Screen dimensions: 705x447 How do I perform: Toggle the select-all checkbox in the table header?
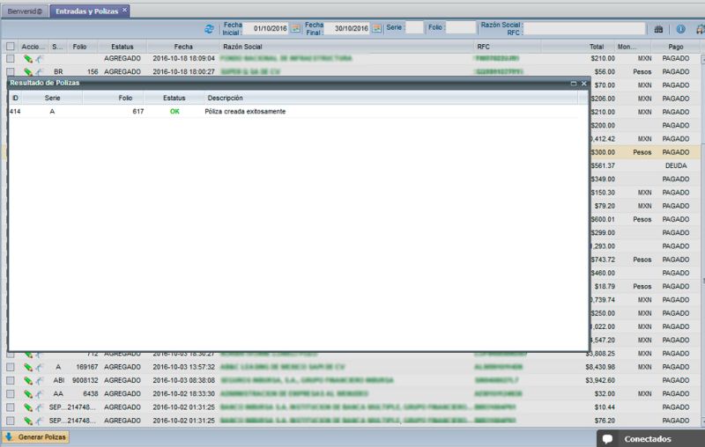[11, 46]
